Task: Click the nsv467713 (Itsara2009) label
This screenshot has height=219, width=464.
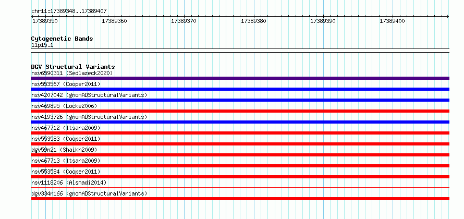Action: click(x=66, y=161)
